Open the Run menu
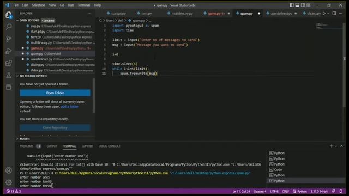This screenshot has width=349, height=196. tap(71, 5)
